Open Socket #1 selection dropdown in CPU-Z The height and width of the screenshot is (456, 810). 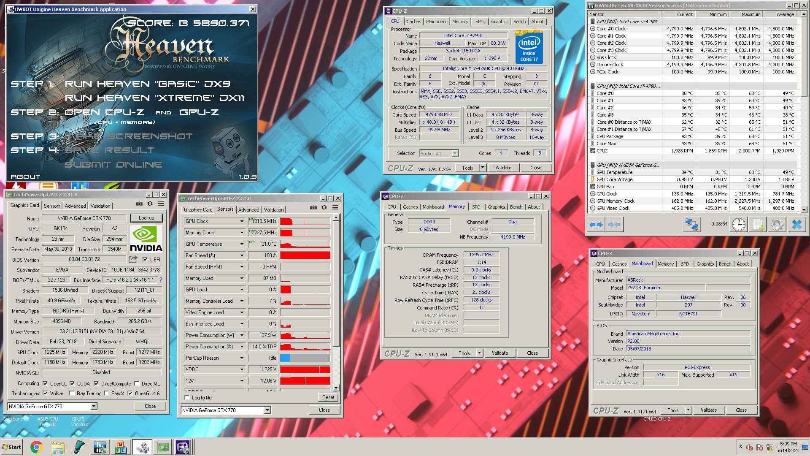coord(455,153)
